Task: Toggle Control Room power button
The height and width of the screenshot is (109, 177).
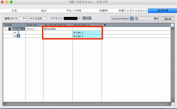Action: (x=132, y=18)
